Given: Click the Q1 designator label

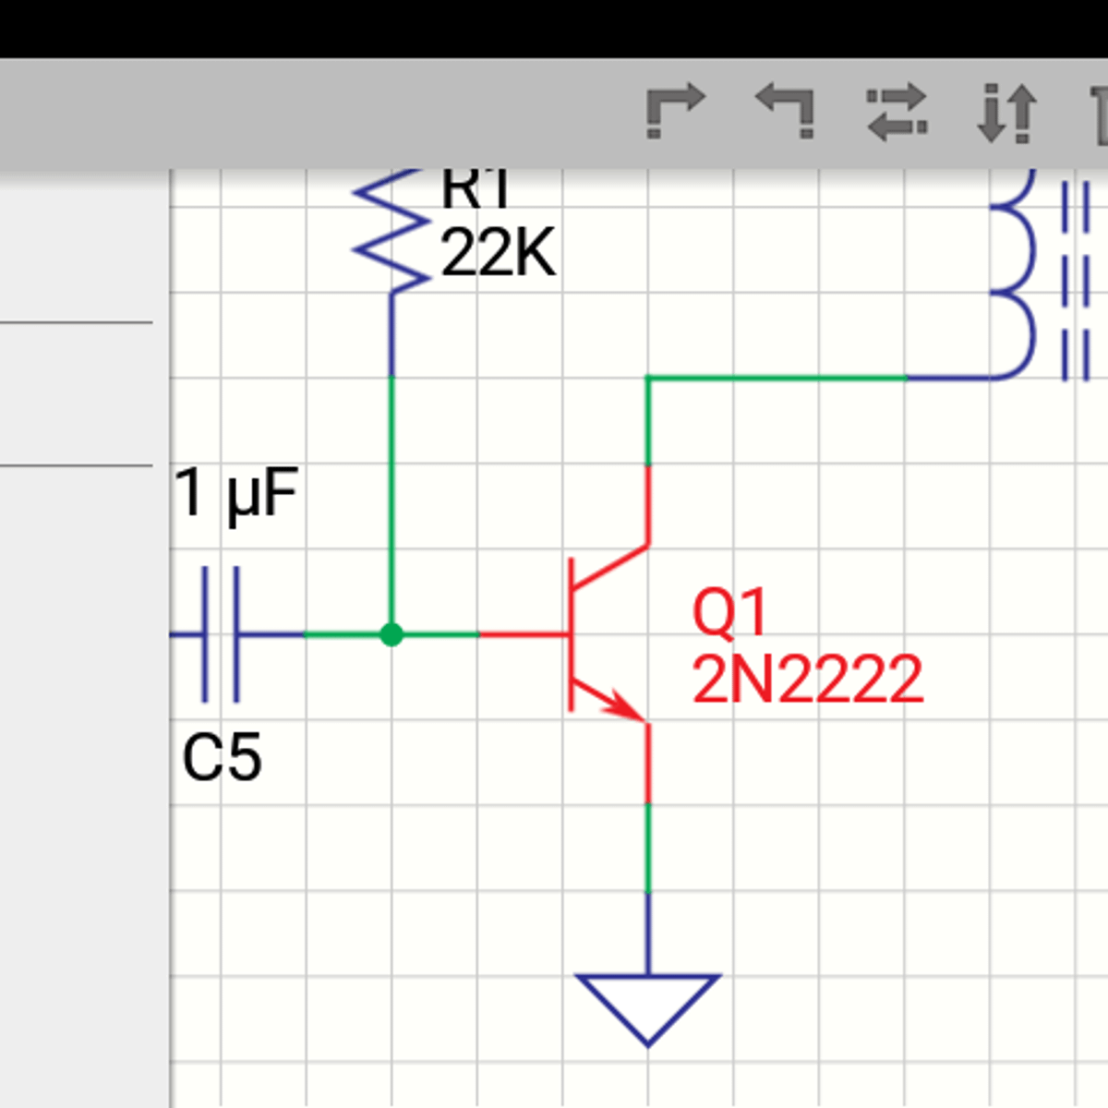Looking at the screenshot, I should [729, 612].
